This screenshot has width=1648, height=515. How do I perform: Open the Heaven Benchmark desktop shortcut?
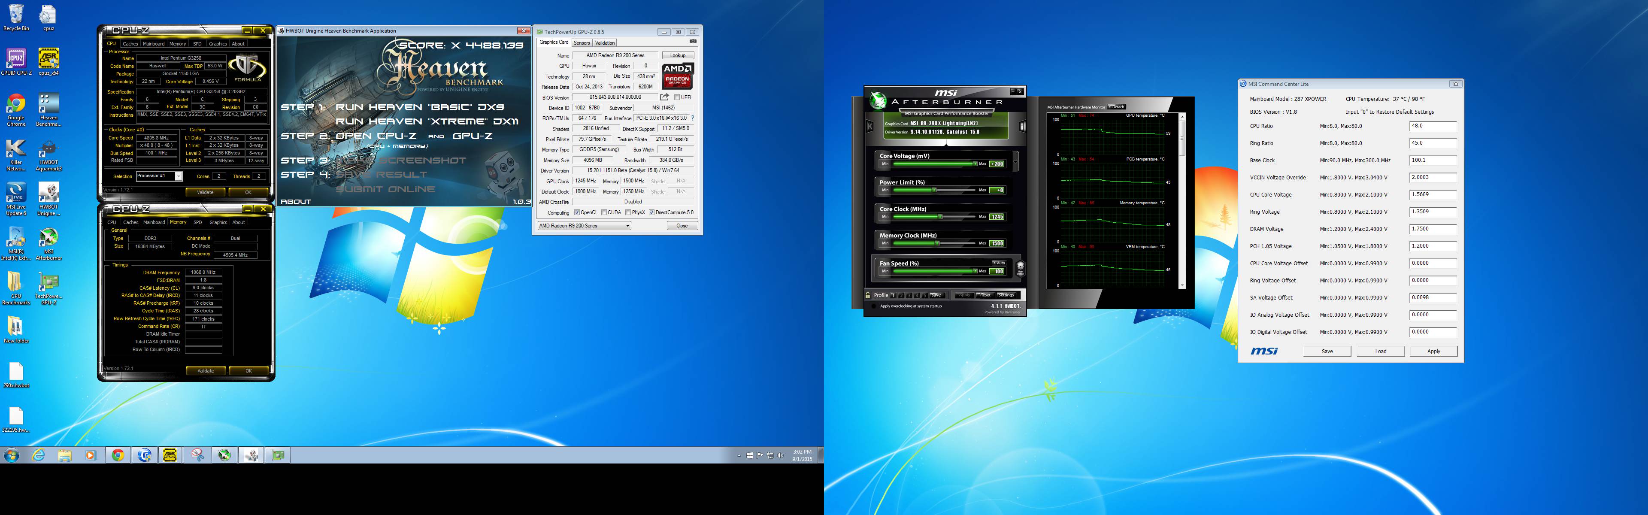(x=48, y=109)
